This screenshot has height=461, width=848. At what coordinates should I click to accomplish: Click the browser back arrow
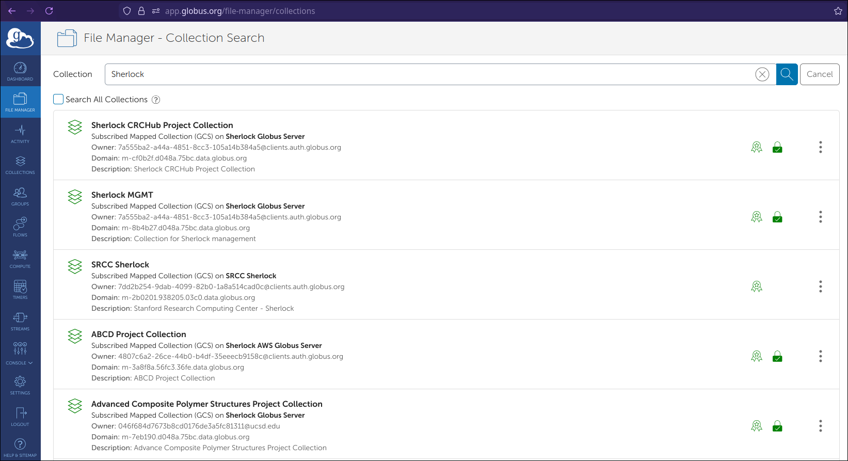coord(12,11)
